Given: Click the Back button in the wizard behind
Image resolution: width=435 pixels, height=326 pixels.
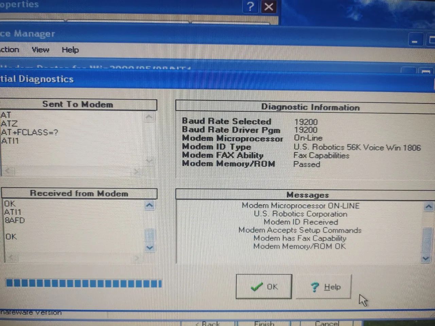Looking at the screenshot, I should 208,323.
